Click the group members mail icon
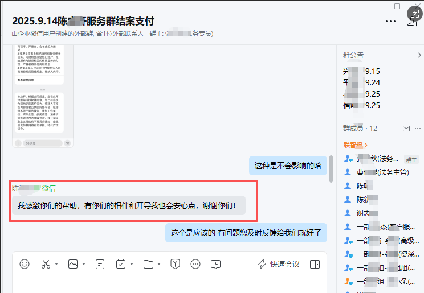424x293 pixels. (406, 129)
